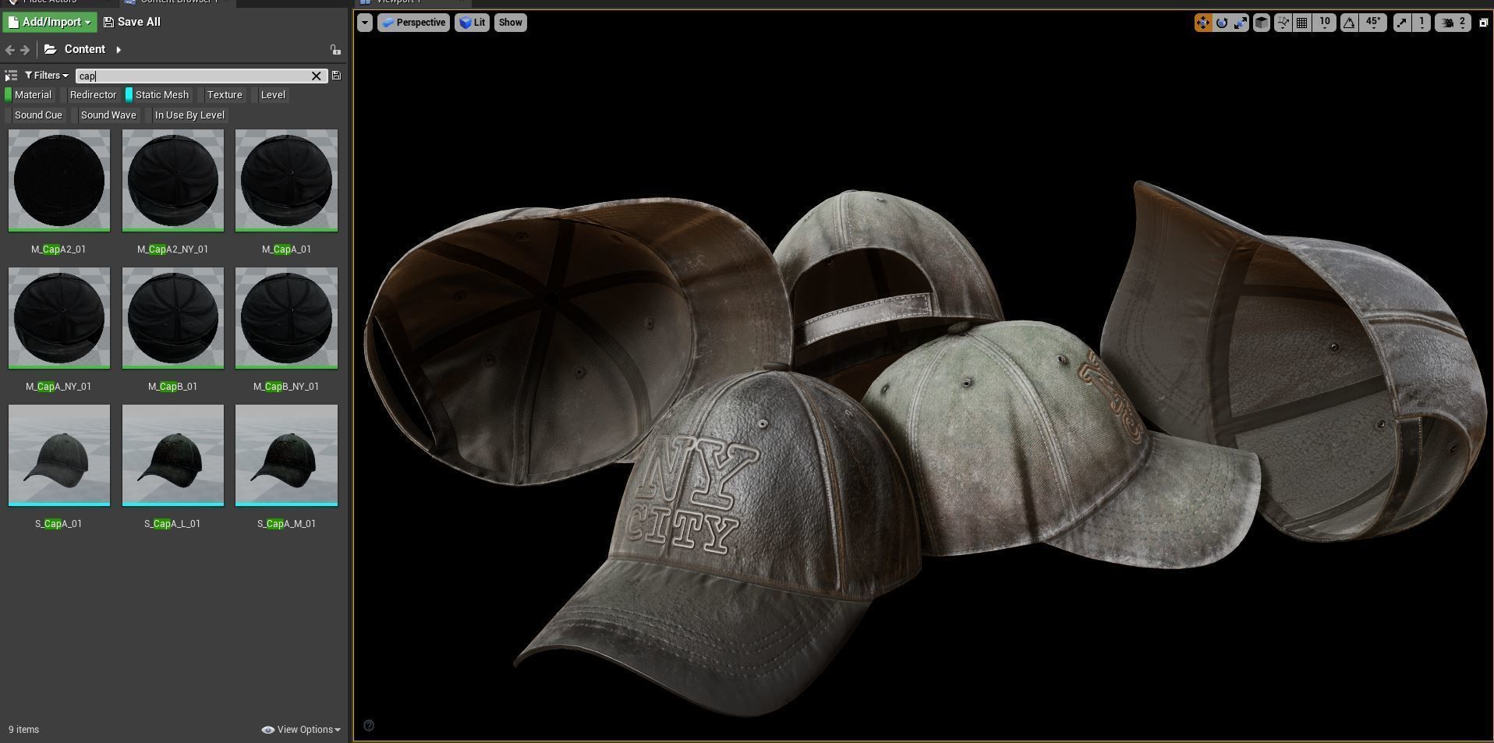Show the sources panel icon
1494x743 pixels.
[x=11, y=76]
